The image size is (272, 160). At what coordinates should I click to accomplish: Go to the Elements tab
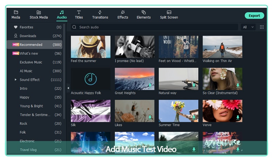coord(143,15)
